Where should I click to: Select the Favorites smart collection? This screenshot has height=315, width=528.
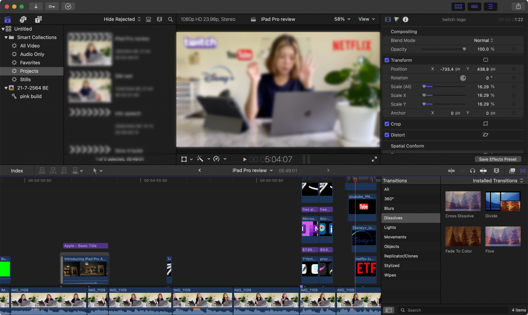click(x=30, y=63)
